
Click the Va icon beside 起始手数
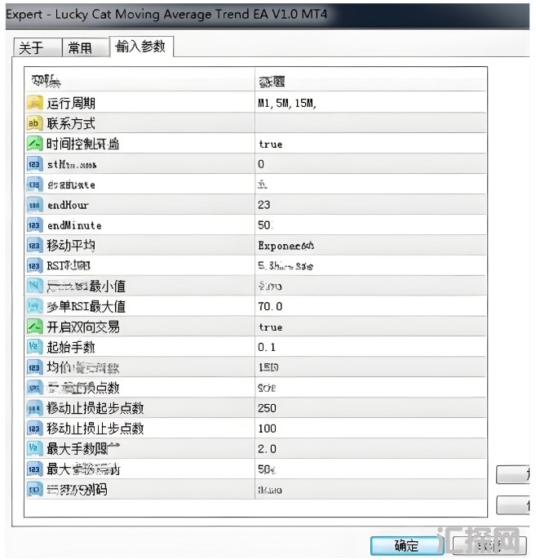pyautogui.click(x=34, y=347)
